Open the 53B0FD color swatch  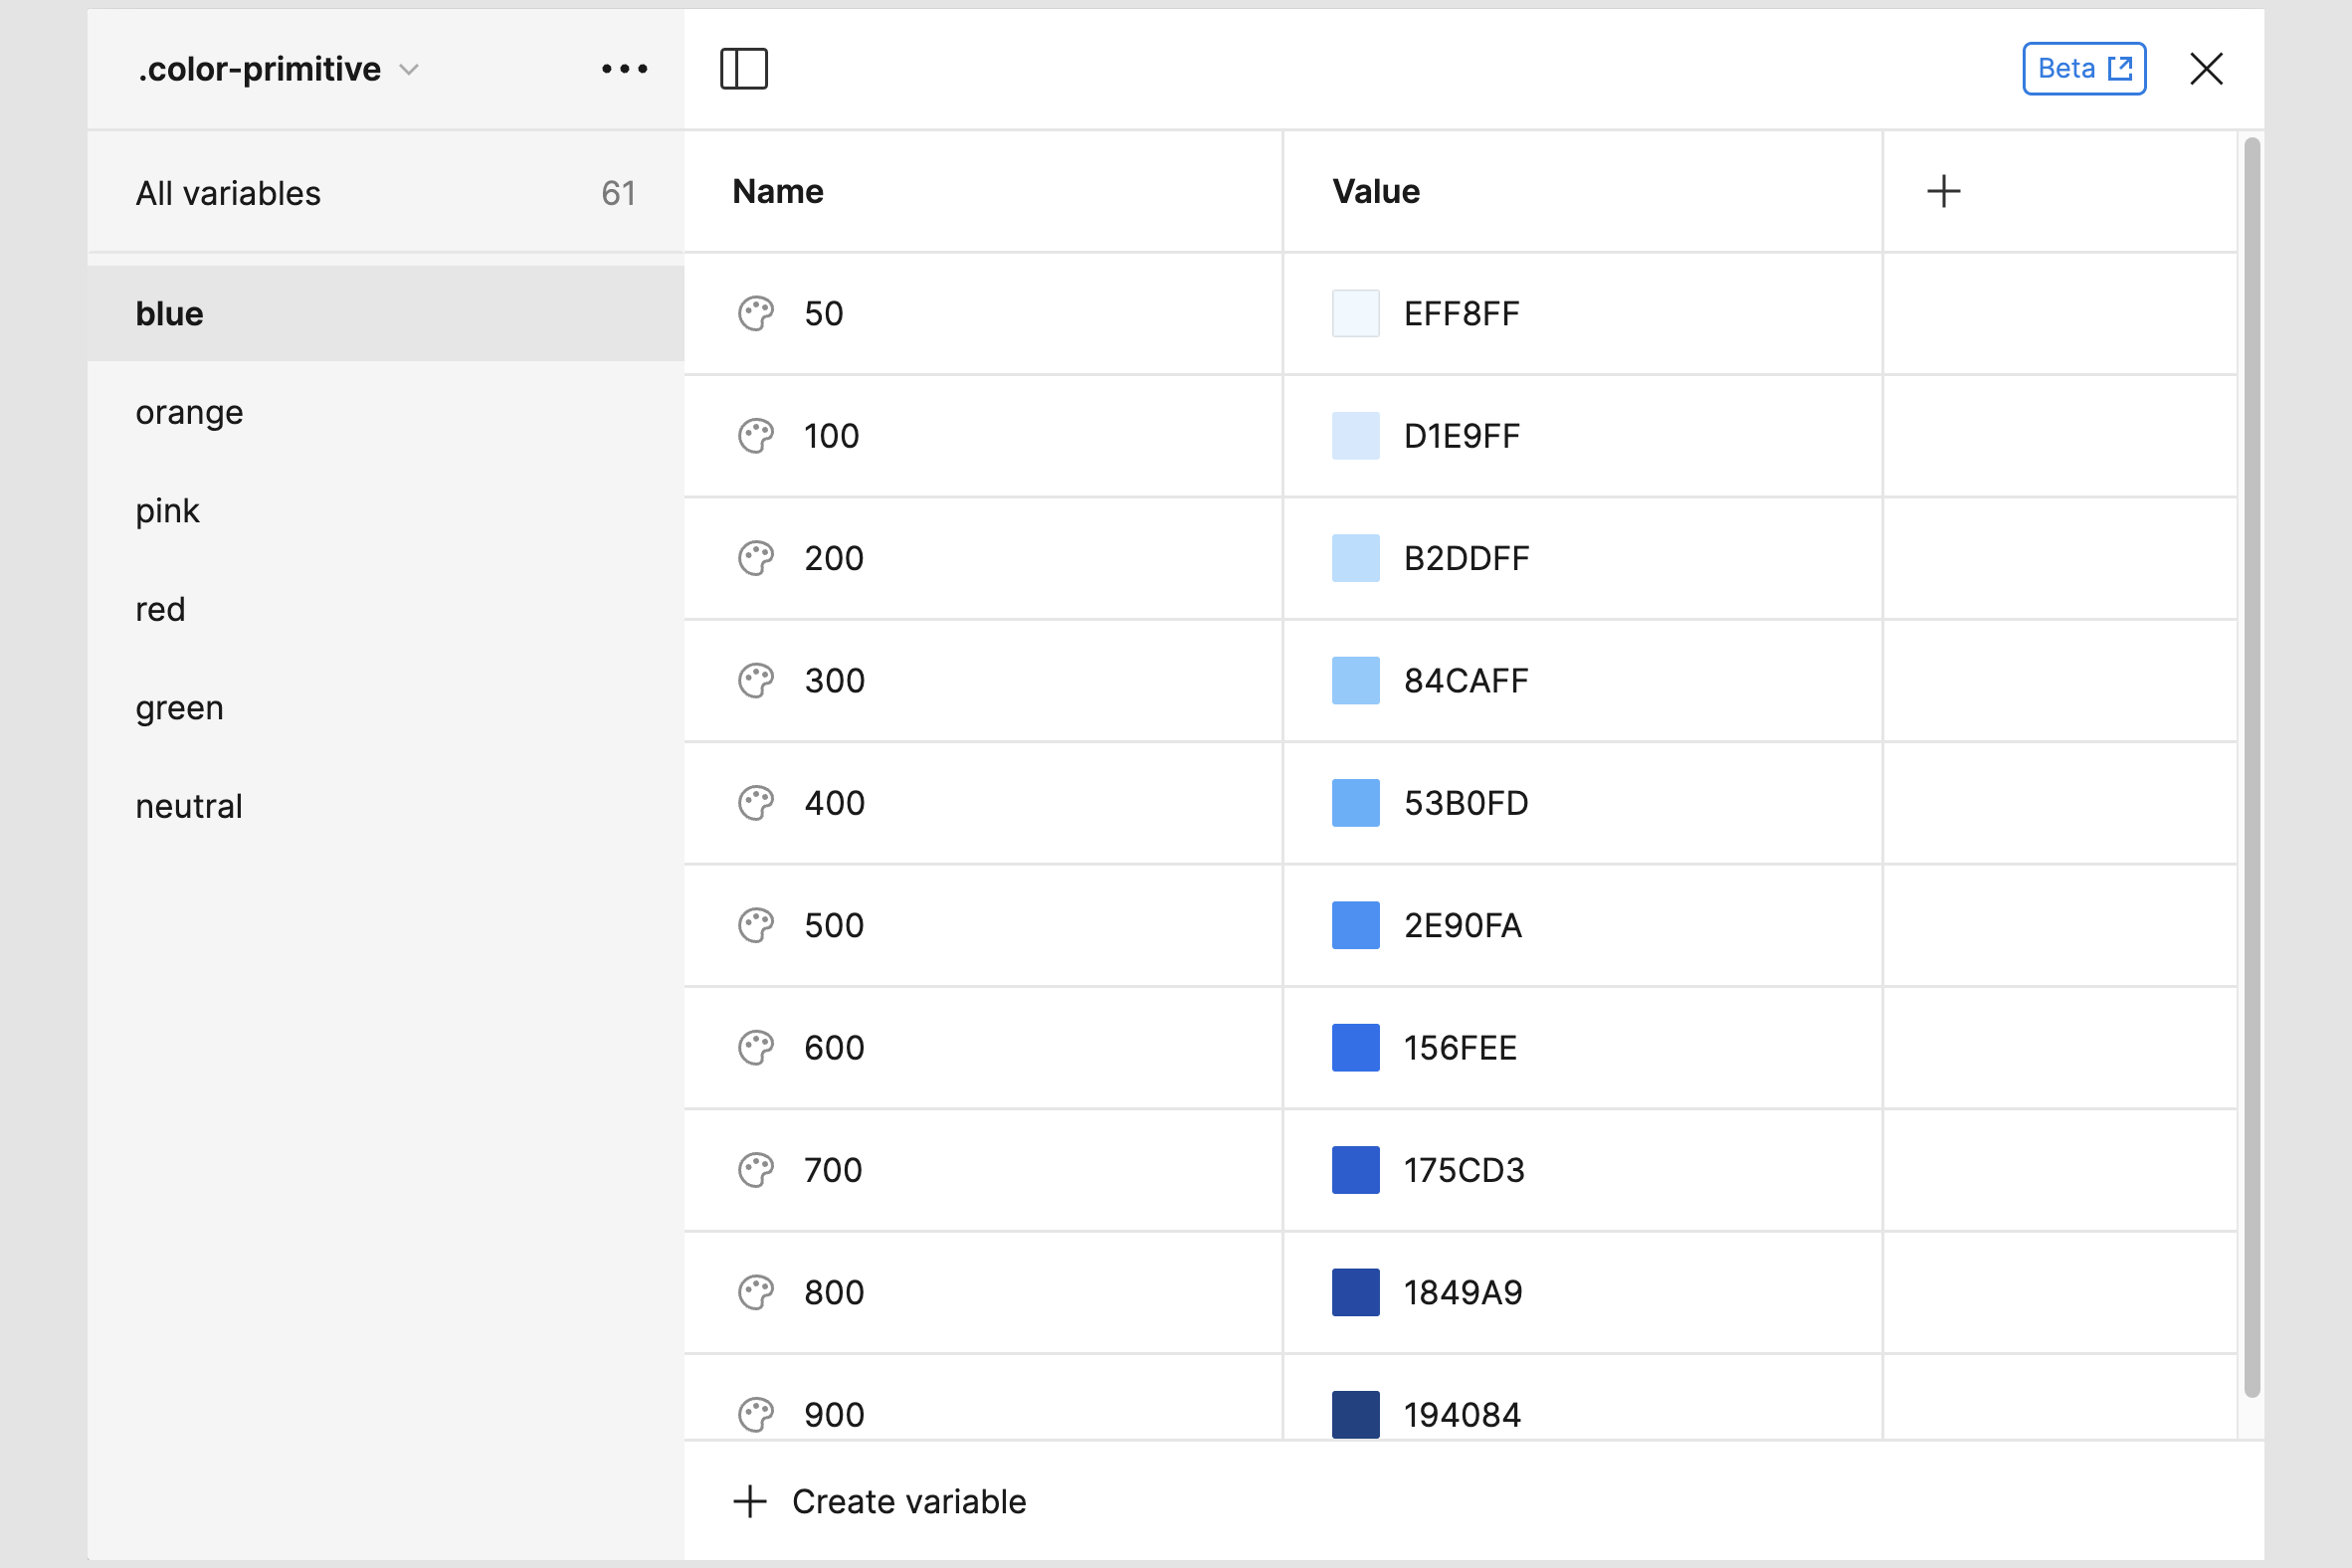pos(1355,803)
